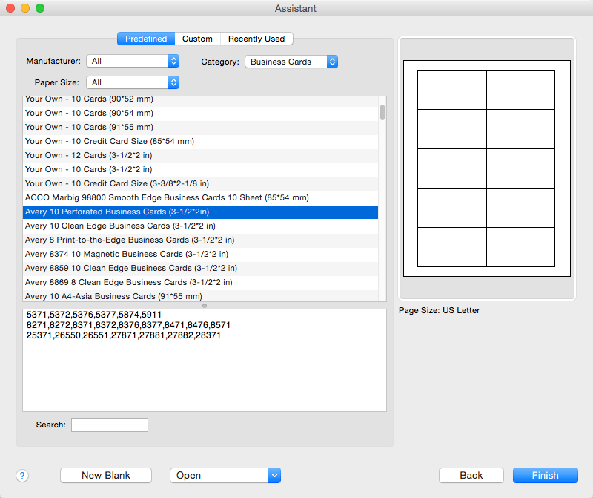Screen dimensions: 593x498
Task: Click product numbers line starting with 8271
Action: point(128,325)
